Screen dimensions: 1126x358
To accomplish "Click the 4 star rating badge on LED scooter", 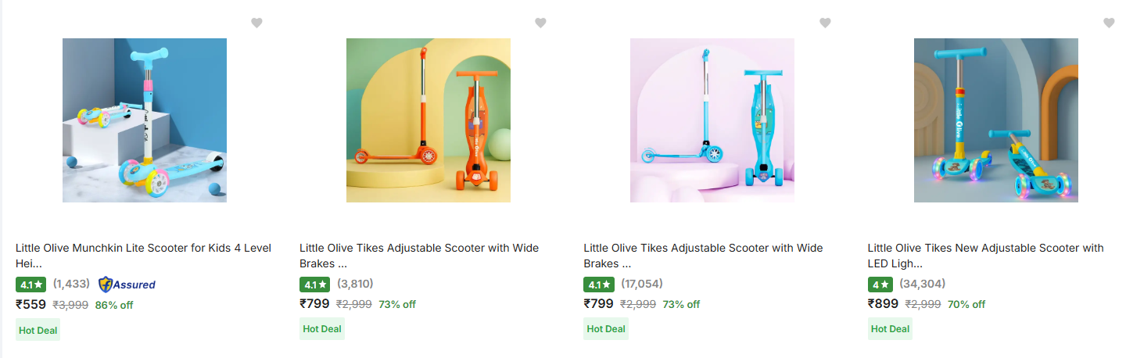I will click(x=880, y=285).
